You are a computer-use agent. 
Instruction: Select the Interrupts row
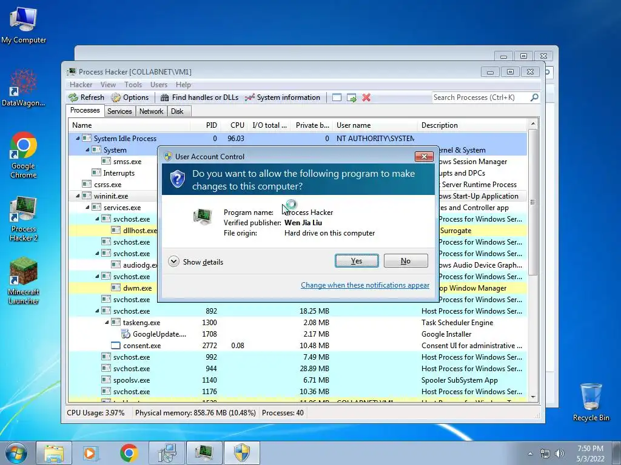tap(113, 173)
